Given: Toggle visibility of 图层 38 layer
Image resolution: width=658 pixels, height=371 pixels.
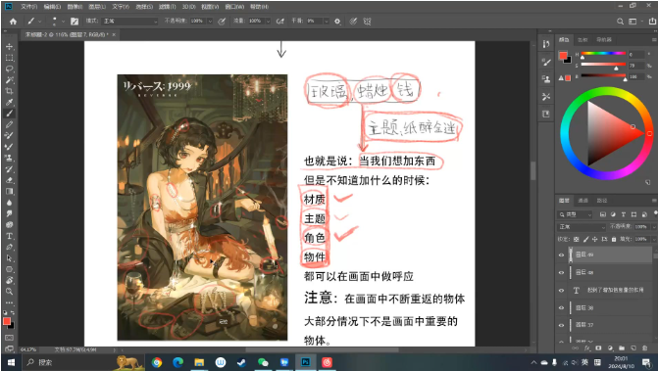Looking at the screenshot, I should tap(562, 307).
